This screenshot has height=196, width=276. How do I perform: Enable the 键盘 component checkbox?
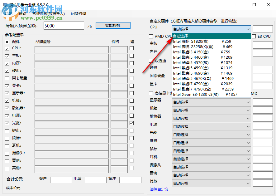click(7, 130)
